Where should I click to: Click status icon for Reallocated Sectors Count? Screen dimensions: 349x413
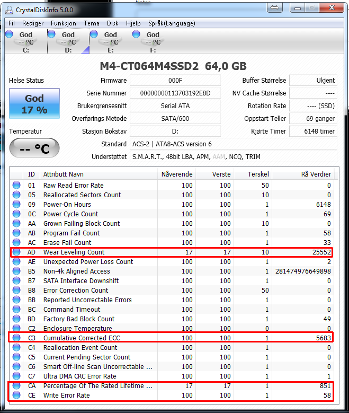[x=16, y=195]
